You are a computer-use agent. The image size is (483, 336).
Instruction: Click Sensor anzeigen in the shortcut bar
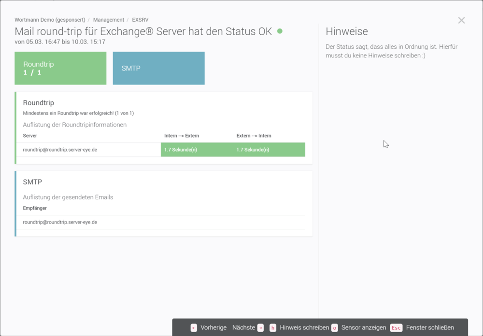coord(364,328)
